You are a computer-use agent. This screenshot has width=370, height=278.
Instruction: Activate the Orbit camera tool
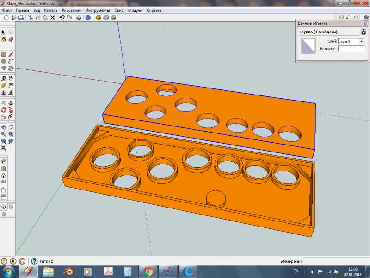[3, 127]
